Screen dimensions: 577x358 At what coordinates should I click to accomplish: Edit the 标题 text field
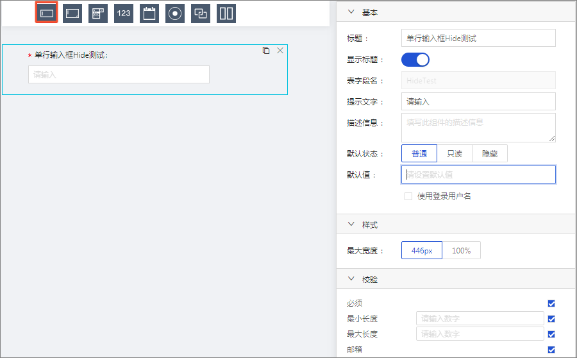tap(478, 38)
